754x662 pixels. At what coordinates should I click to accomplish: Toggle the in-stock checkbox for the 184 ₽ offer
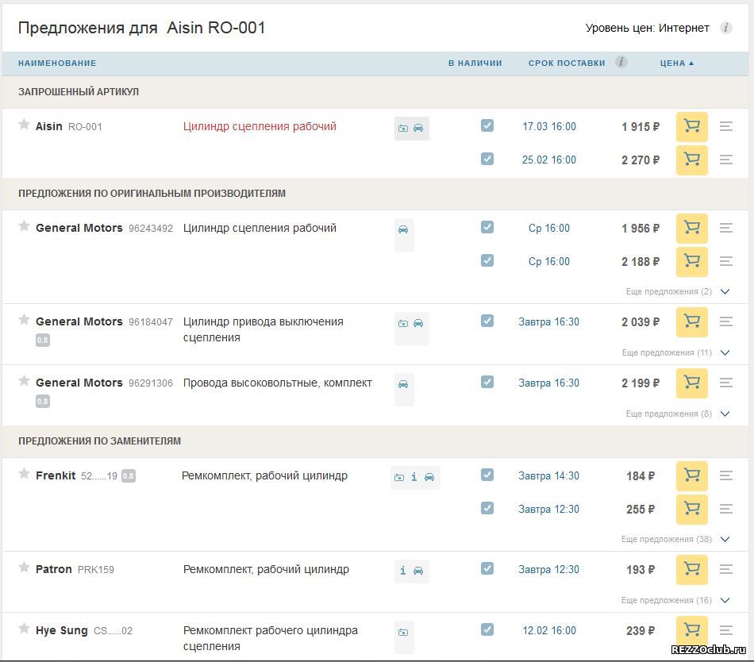click(487, 475)
